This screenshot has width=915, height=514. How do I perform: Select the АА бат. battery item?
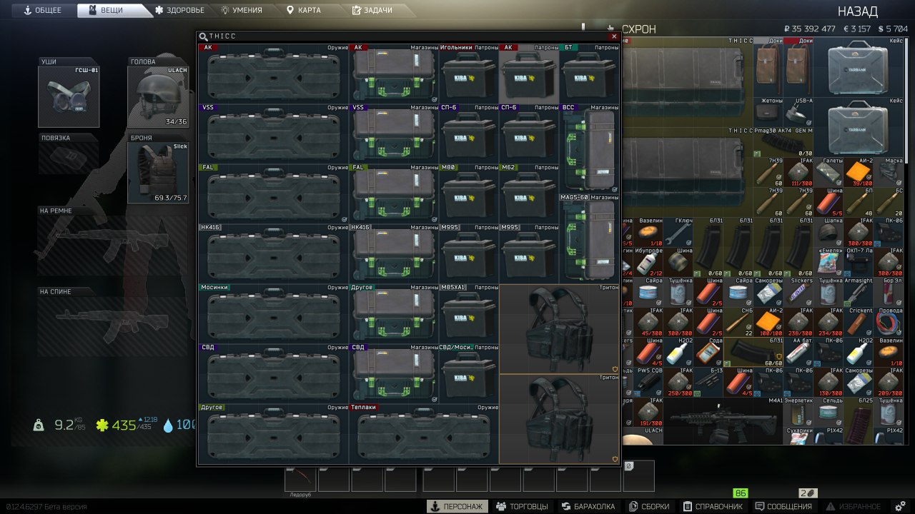(798, 353)
